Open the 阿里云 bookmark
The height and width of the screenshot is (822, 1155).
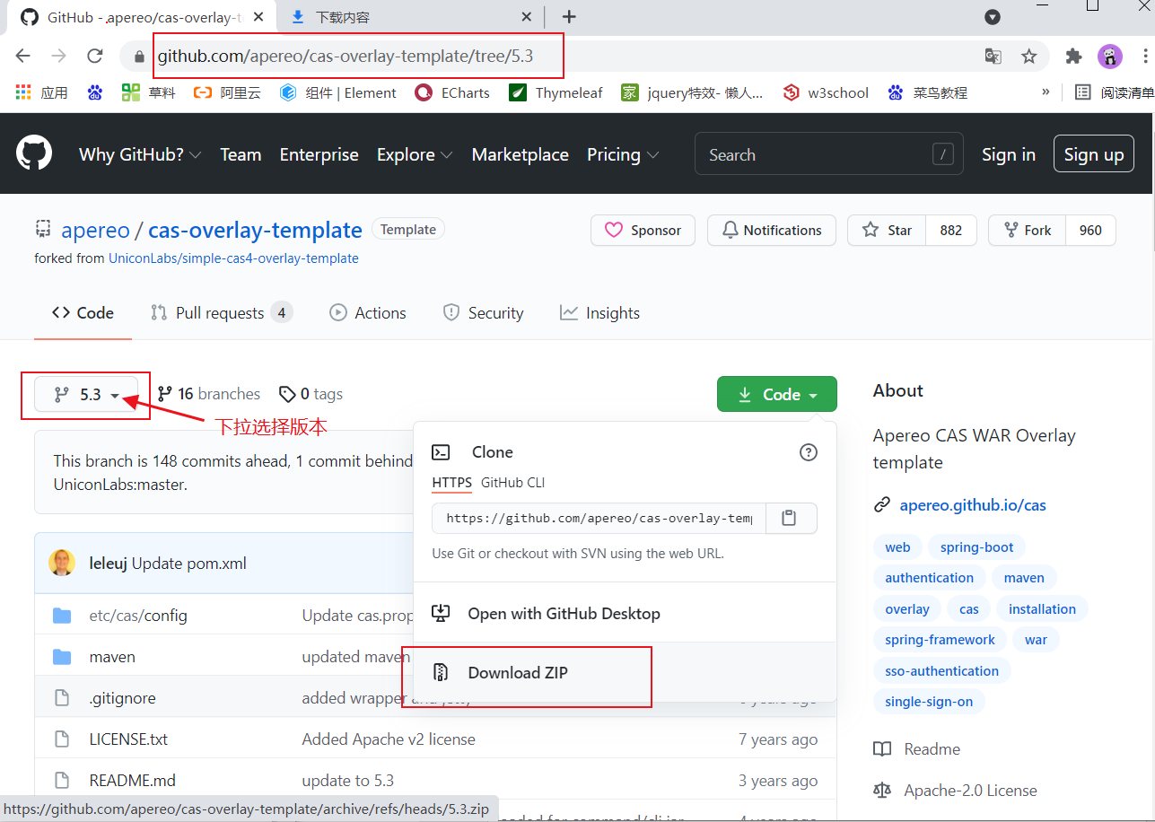pos(228,92)
